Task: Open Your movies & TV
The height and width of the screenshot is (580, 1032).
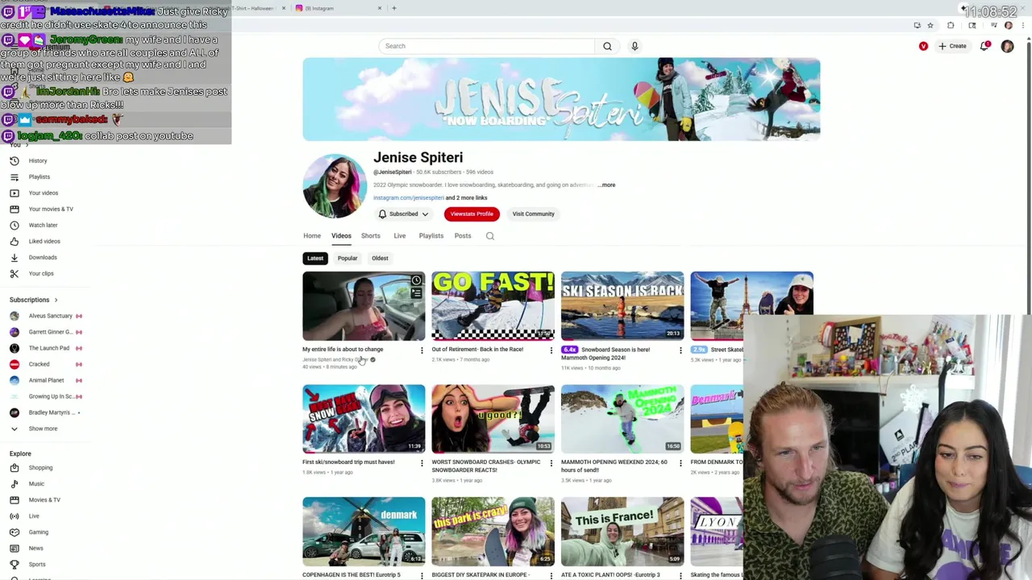Action: (x=50, y=209)
